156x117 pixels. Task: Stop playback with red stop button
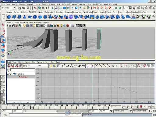point(141,107)
